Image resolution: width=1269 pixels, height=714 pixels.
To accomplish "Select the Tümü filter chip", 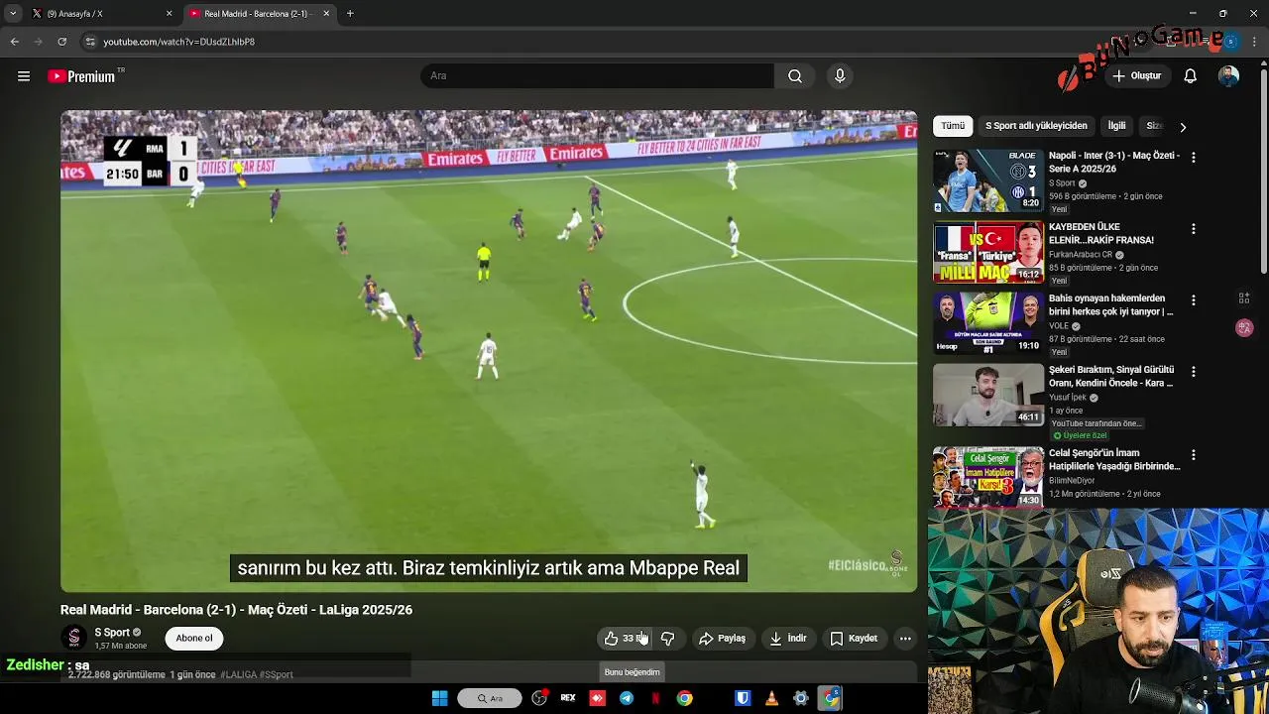I will pos(953,126).
